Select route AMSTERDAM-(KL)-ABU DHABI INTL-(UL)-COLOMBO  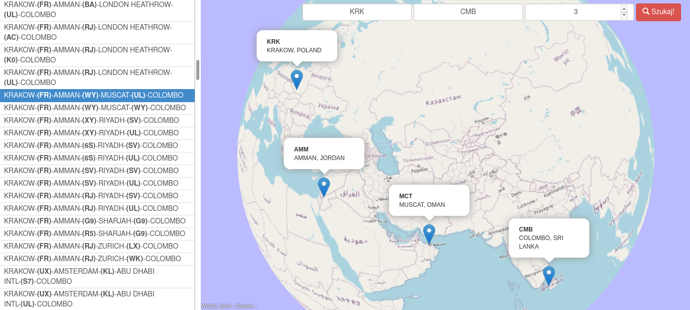[x=97, y=299]
